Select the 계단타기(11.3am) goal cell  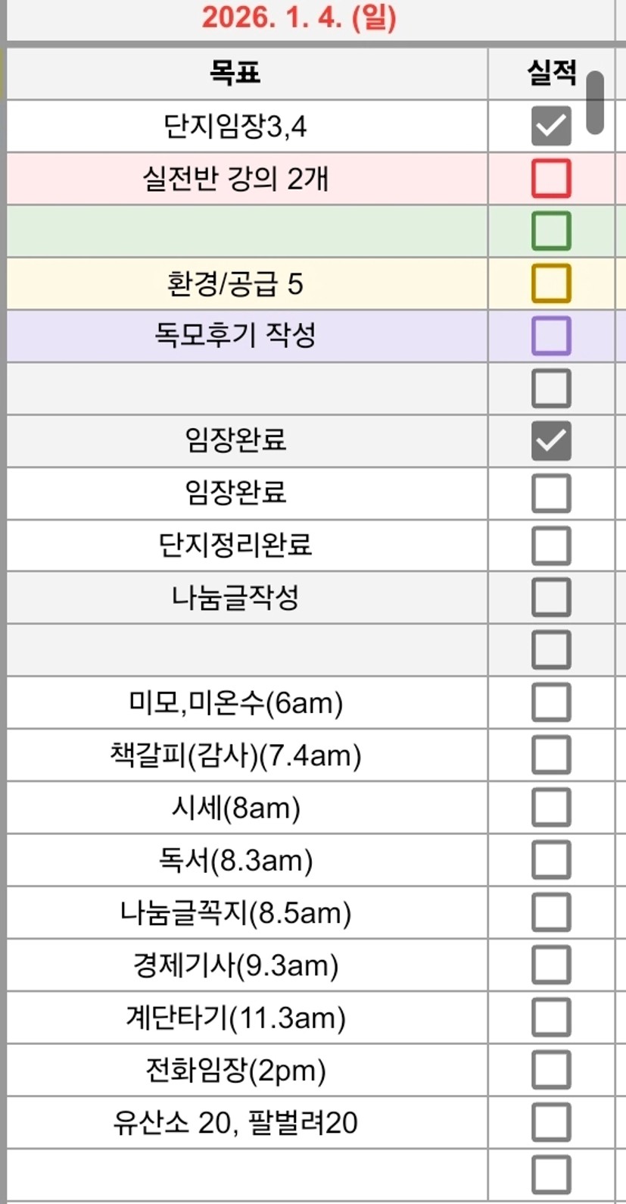(x=235, y=1018)
